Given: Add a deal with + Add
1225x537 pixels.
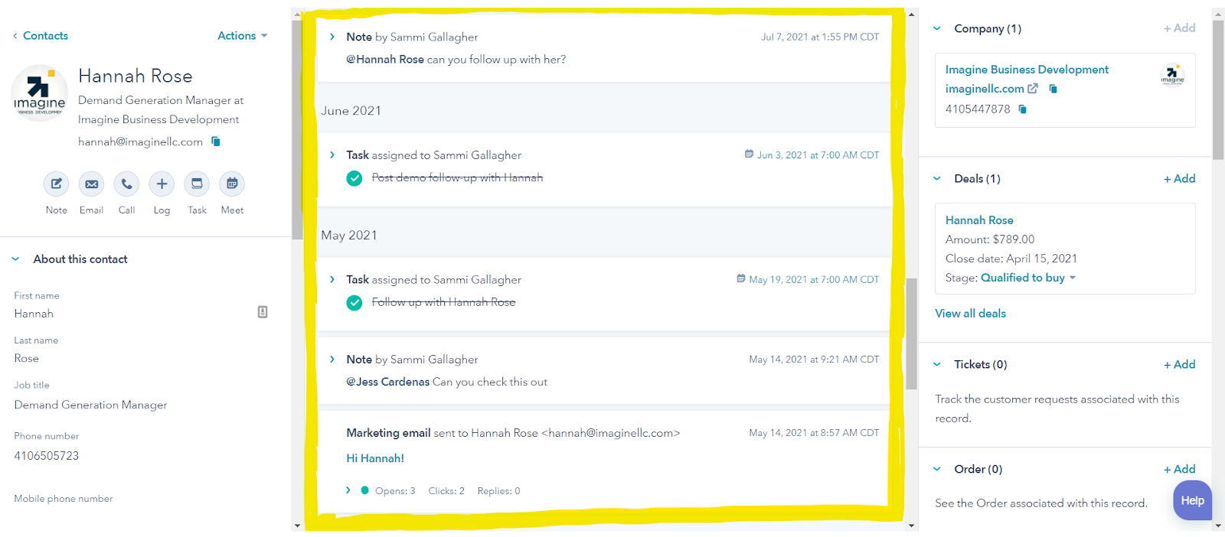Looking at the screenshot, I should click(x=1179, y=178).
